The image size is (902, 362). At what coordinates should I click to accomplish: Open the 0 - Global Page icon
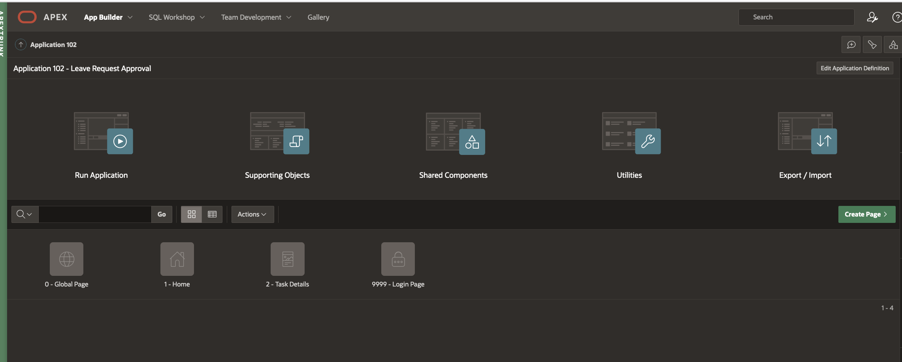click(x=66, y=259)
